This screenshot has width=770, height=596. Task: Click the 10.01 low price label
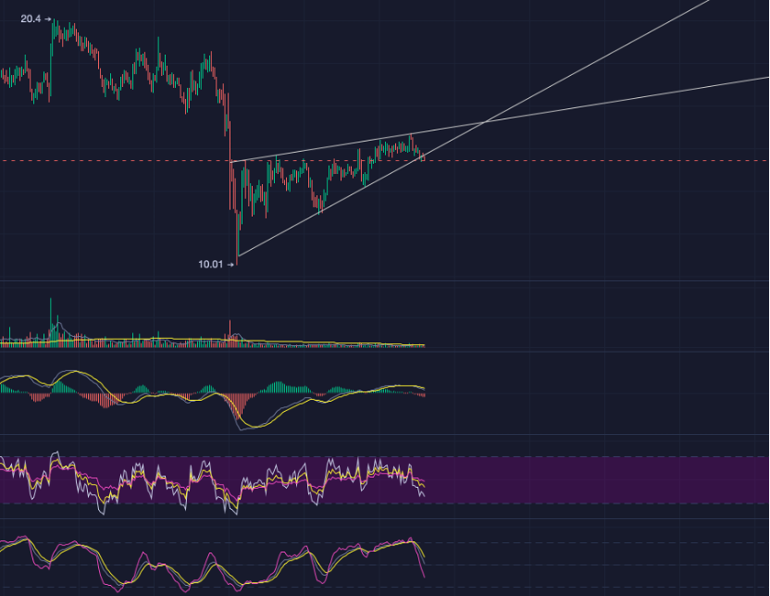pyautogui.click(x=210, y=264)
